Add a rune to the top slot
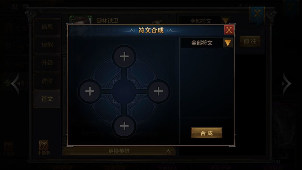The height and width of the screenshot is (170, 302). coord(124,56)
